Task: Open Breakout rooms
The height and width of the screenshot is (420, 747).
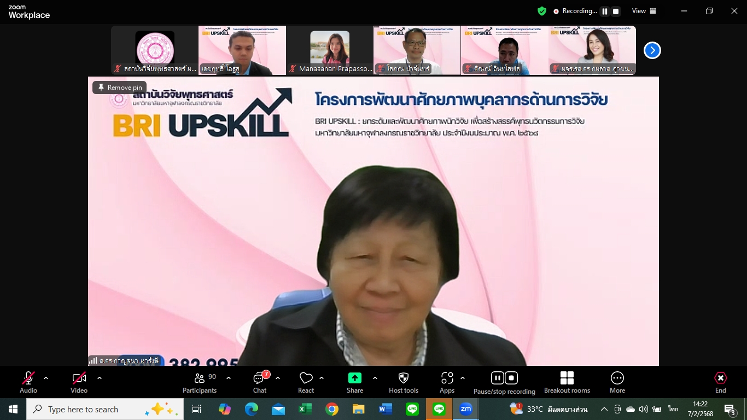Action: click(567, 382)
